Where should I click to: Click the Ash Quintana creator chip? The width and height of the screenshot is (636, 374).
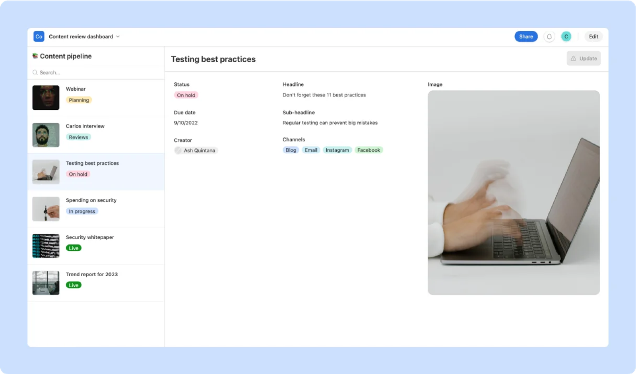click(x=196, y=150)
